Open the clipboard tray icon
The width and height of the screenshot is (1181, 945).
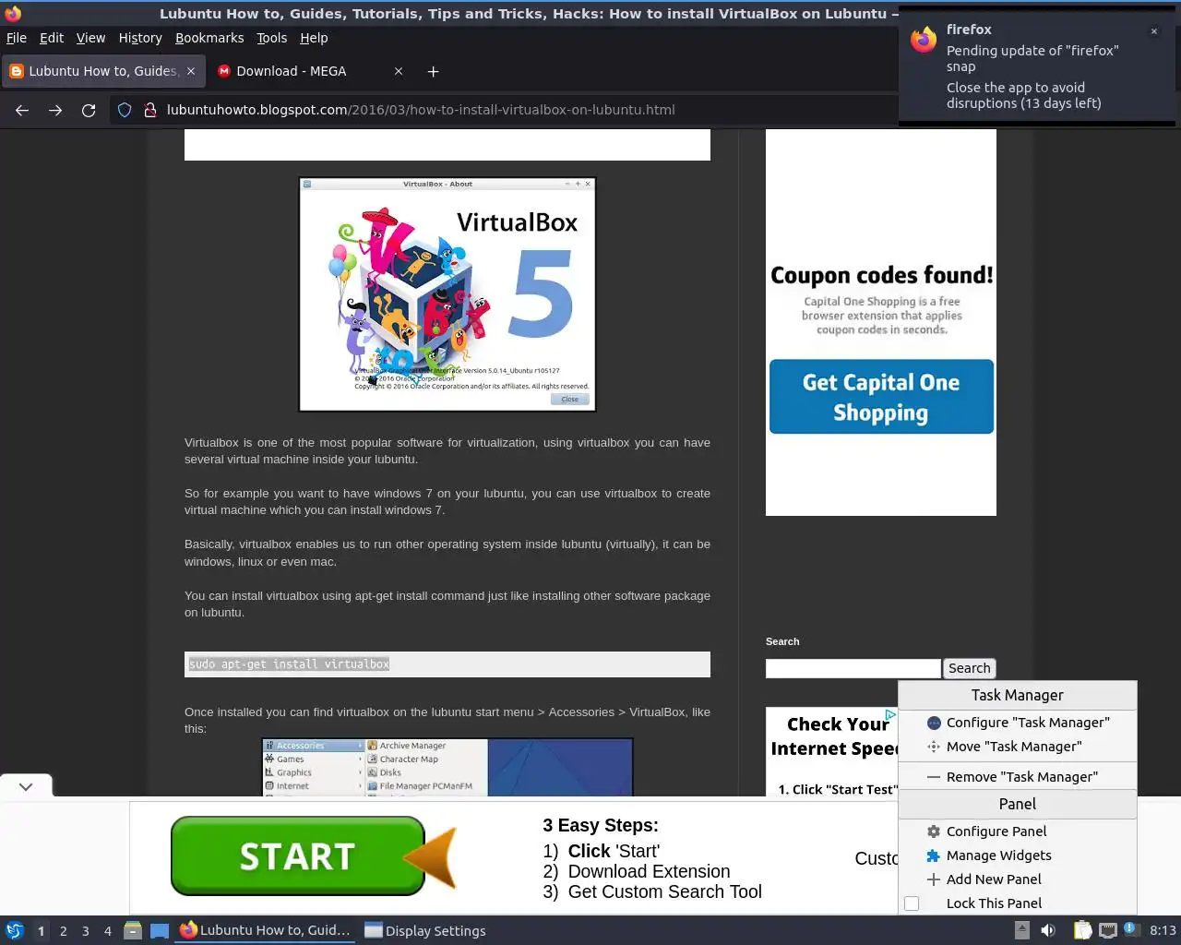point(1082,930)
